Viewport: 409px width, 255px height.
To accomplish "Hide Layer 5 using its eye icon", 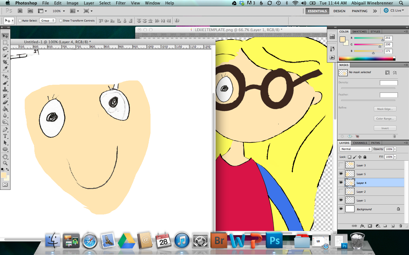I will click(x=341, y=174).
